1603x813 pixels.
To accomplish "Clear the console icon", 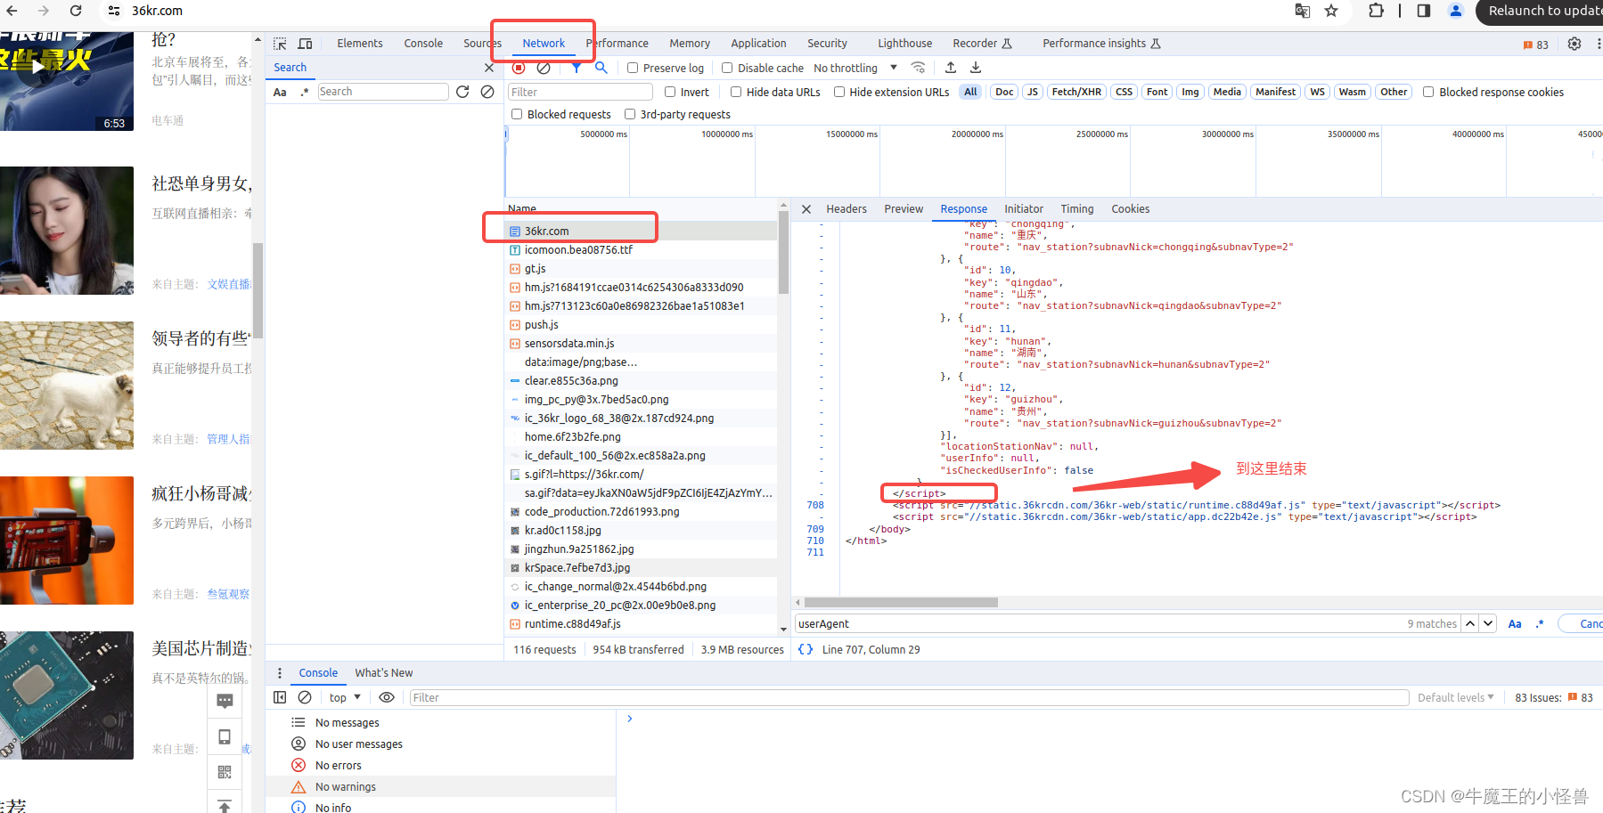I will tap(305, 697).
